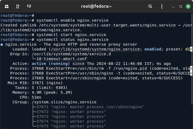
Task: Click the 37673 worker process row
Action: (x=71, y=116)
